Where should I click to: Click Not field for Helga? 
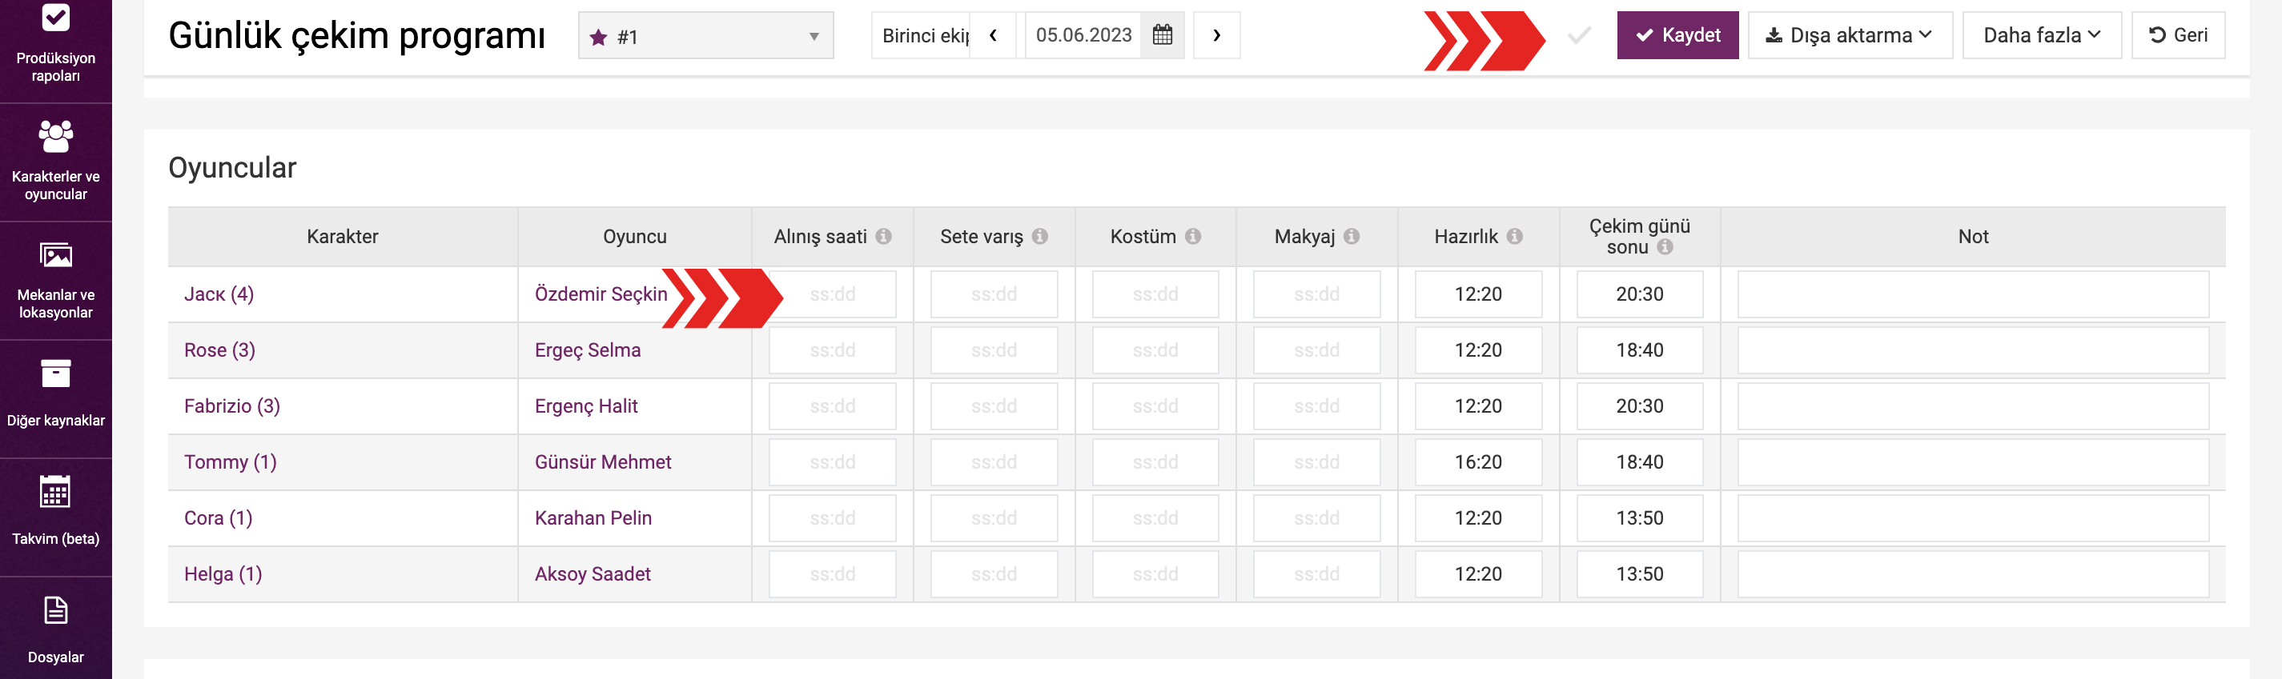click(x=1973, y=573)
